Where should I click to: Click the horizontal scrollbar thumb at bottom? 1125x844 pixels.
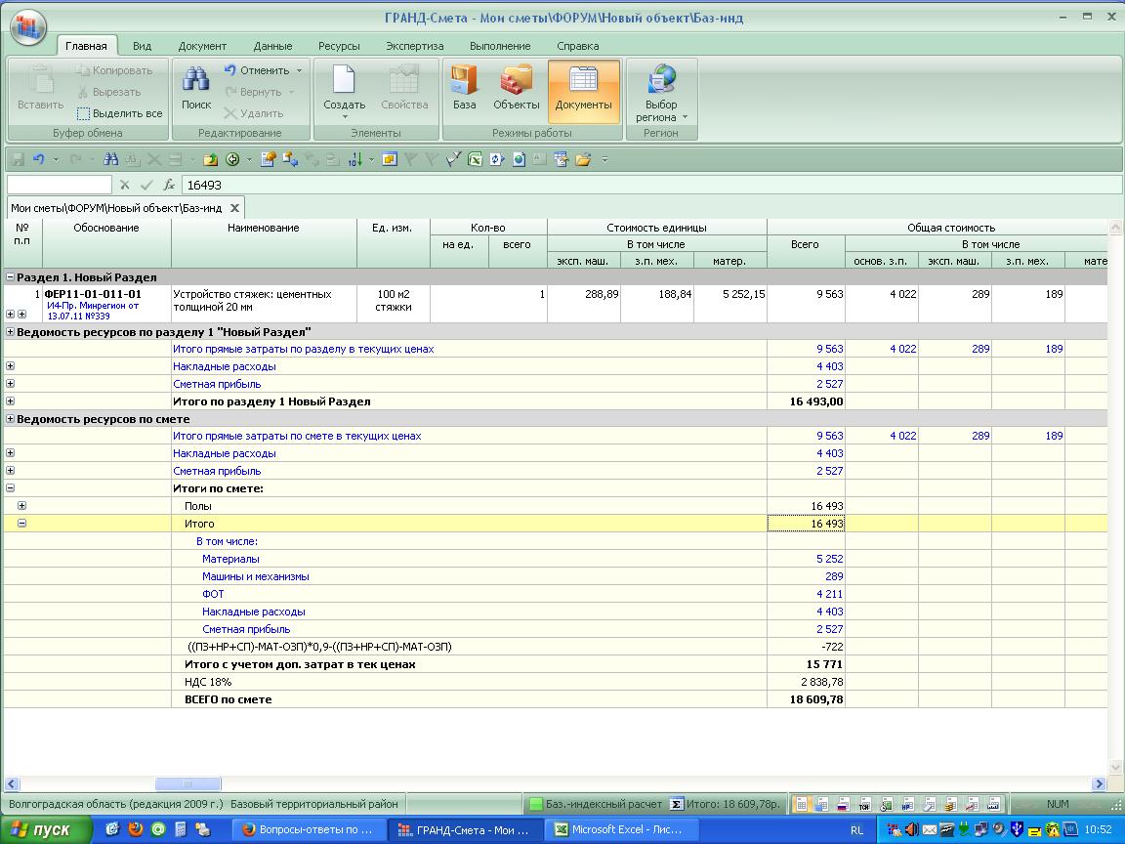tap(187, 783)
